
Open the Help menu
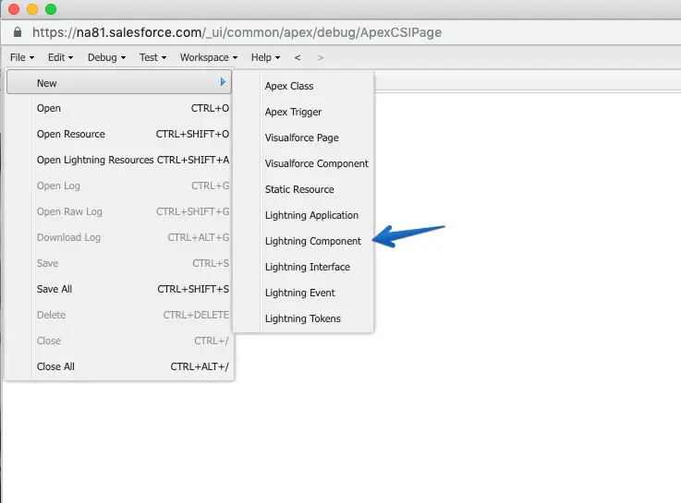click(x=265, y=57)
